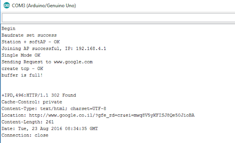Click the "Baudrate set success" line
Image resolution: width=235 pixels, height=143 pixels.
click(29, 35)
